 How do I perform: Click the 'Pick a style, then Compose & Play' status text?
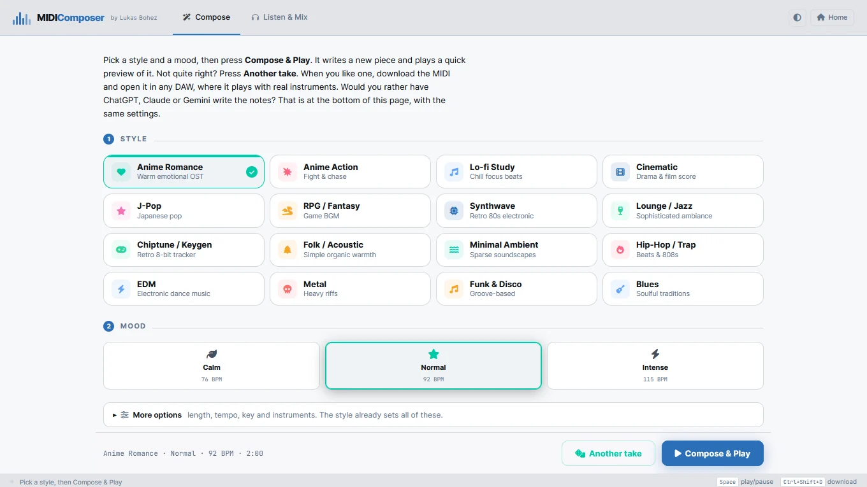[x=71, y=482]
